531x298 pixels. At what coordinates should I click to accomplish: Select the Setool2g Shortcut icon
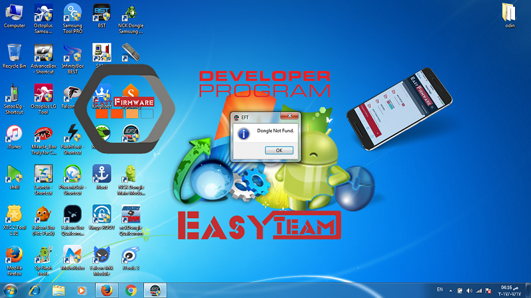pyautogui.click(x=14, y=99)
